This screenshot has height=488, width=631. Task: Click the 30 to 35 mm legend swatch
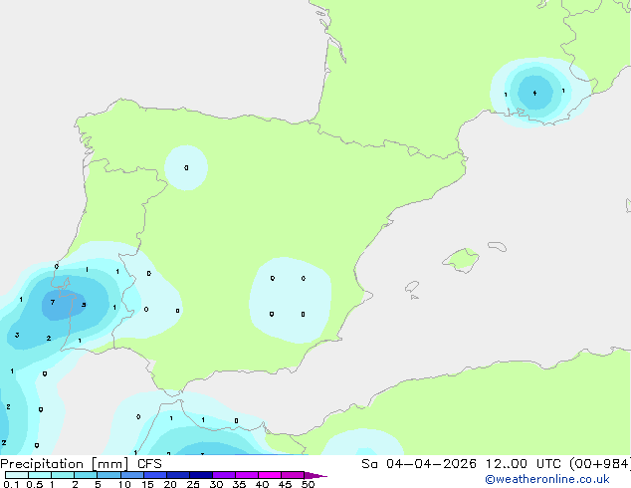223,475
